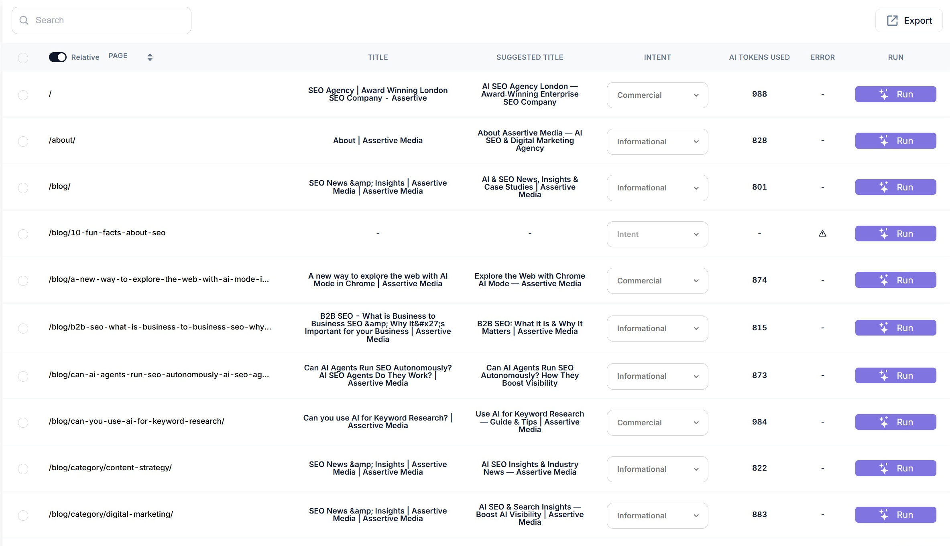Click the /blog/category/content-strategy/ path
The height and width of the screenshot is (546, 950).
click(x=110, y=467)
